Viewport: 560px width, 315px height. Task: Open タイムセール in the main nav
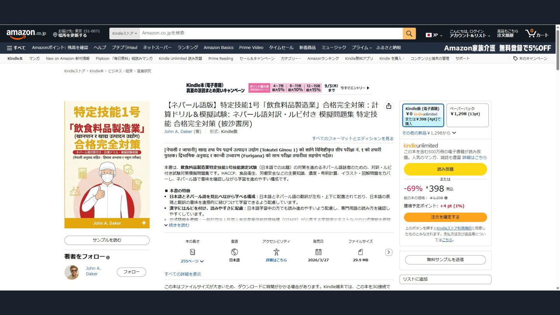(x=281, y=48)
